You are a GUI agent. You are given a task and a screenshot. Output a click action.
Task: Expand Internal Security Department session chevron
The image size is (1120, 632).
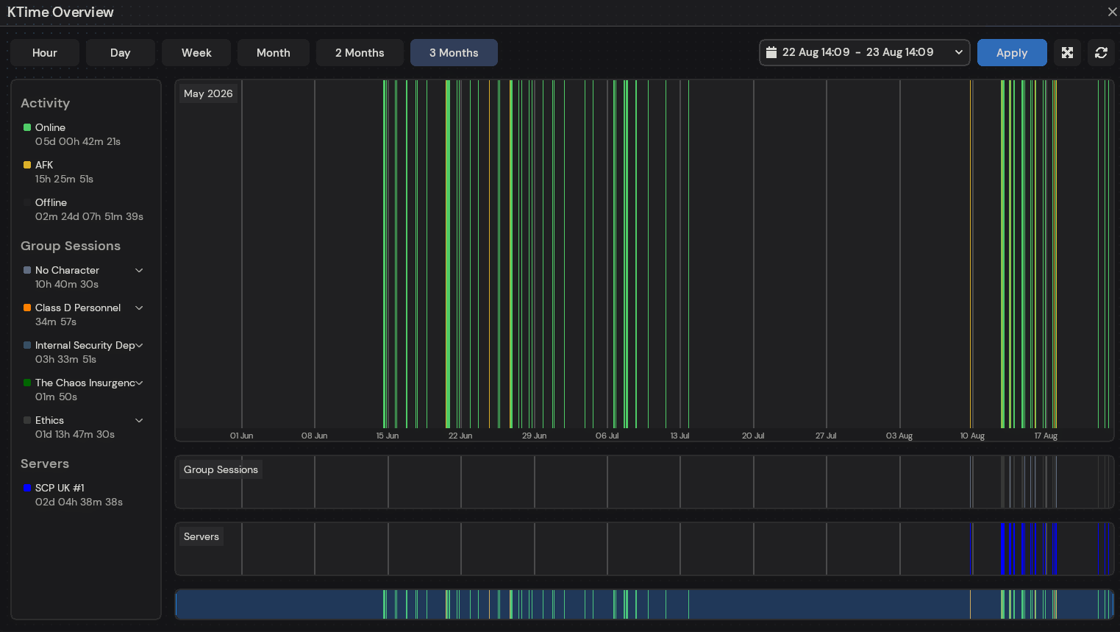[x=139, y=345]
